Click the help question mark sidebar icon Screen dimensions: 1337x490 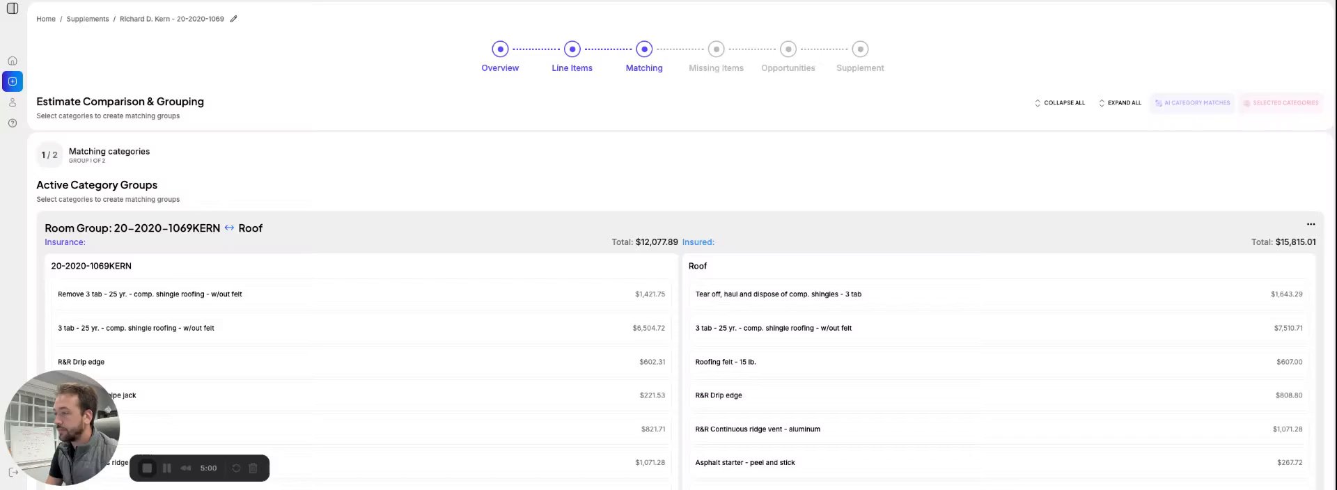click(13, 123)
